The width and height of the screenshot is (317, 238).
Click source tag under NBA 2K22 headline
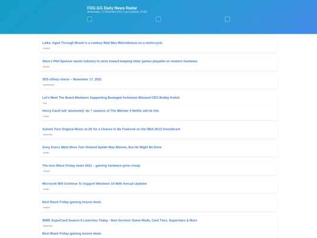coord(48,135)
